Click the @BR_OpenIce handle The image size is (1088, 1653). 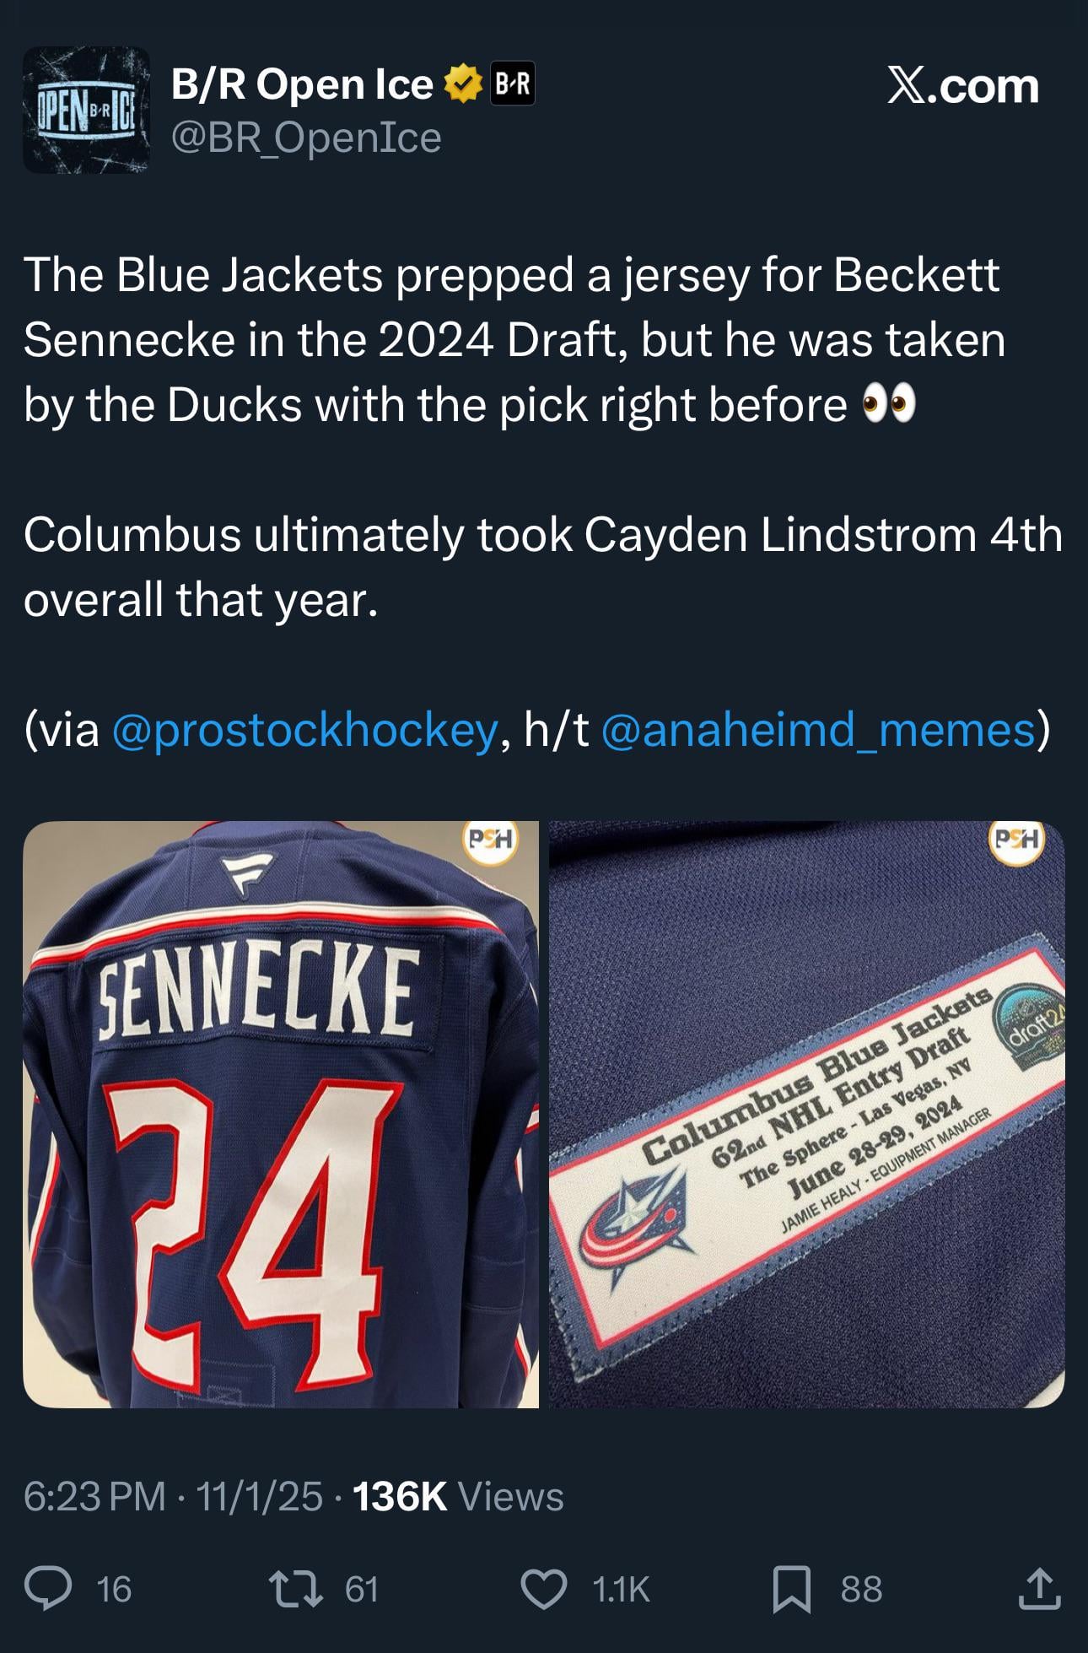click(x=306, y=138)
